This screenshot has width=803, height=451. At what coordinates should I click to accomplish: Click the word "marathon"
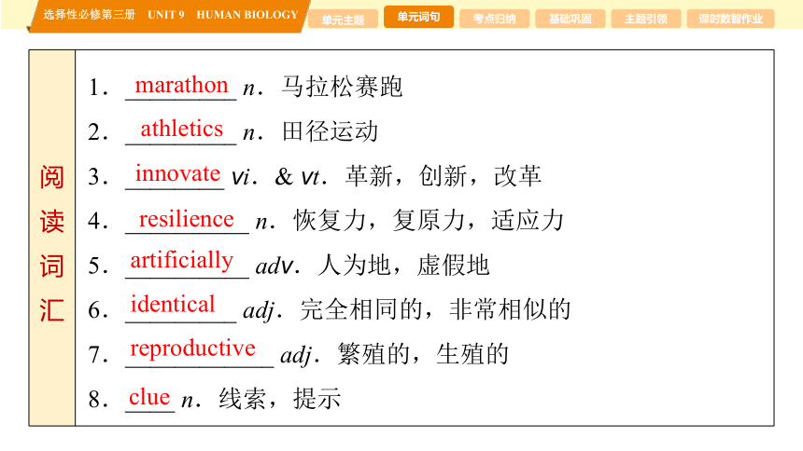tap(181, 85)
